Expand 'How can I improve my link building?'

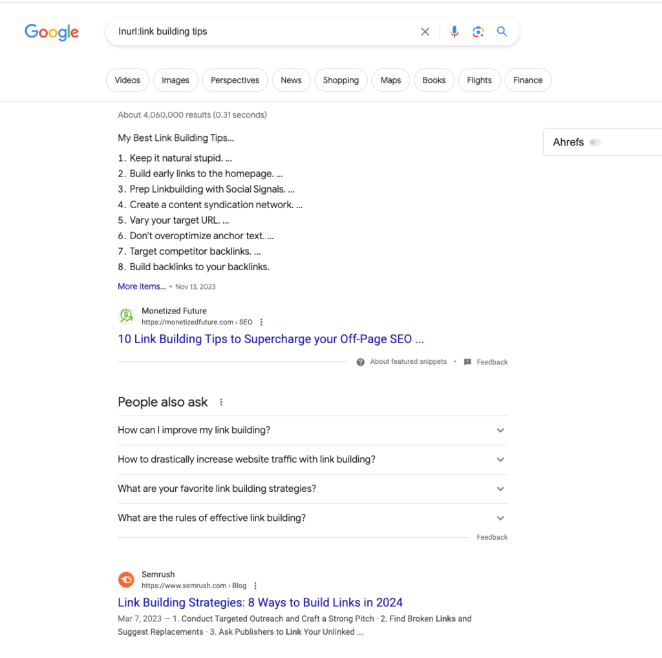500,430
